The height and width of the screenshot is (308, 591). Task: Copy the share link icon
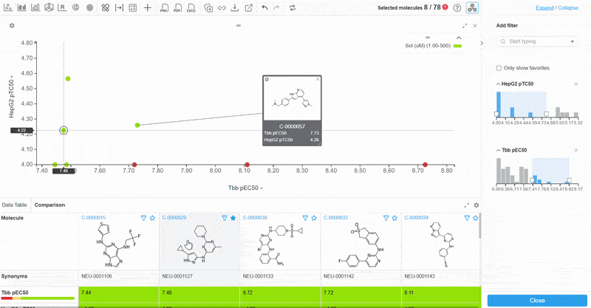click(x=222, y=7)
